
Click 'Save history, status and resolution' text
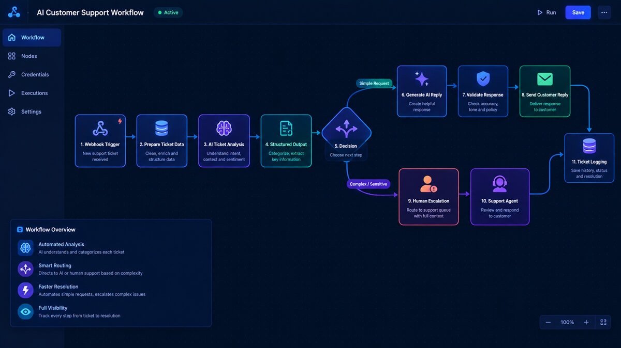tap(589, 173)
